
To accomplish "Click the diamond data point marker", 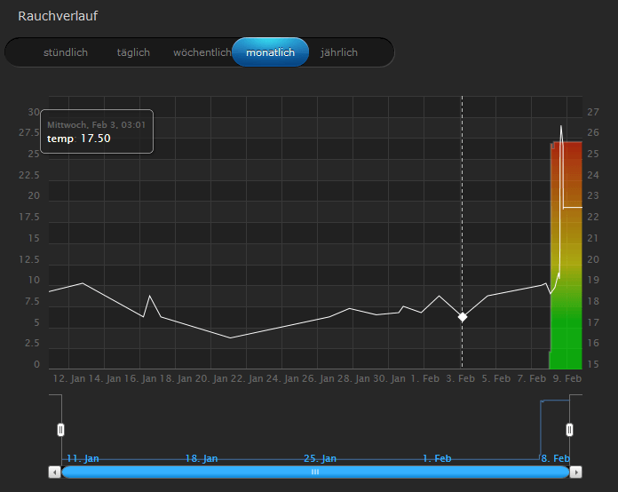I will 462,317.
